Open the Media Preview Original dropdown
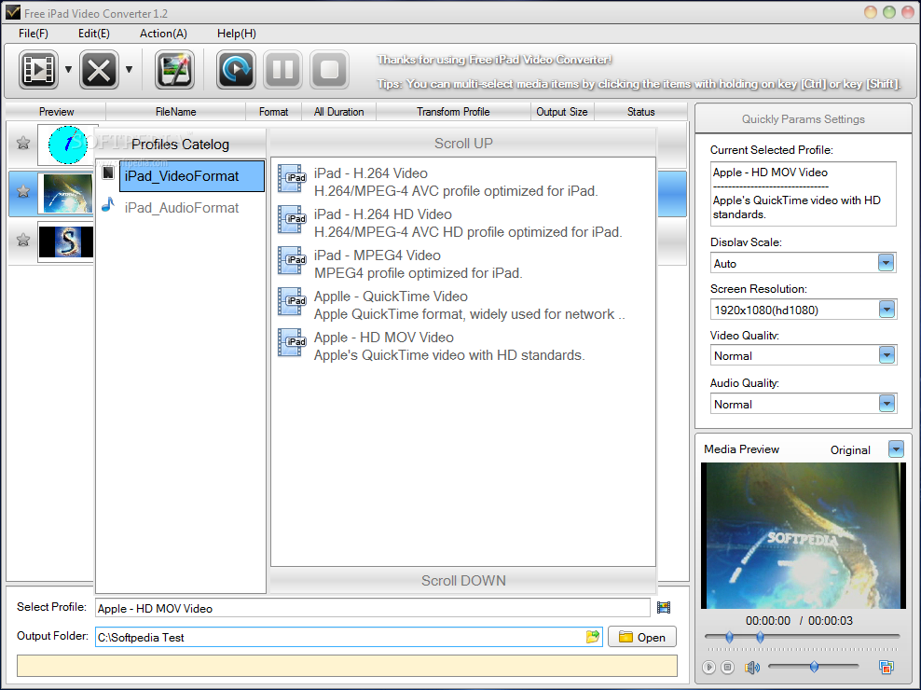The width and height of the screenshot is (921, 690). (896, 449)
